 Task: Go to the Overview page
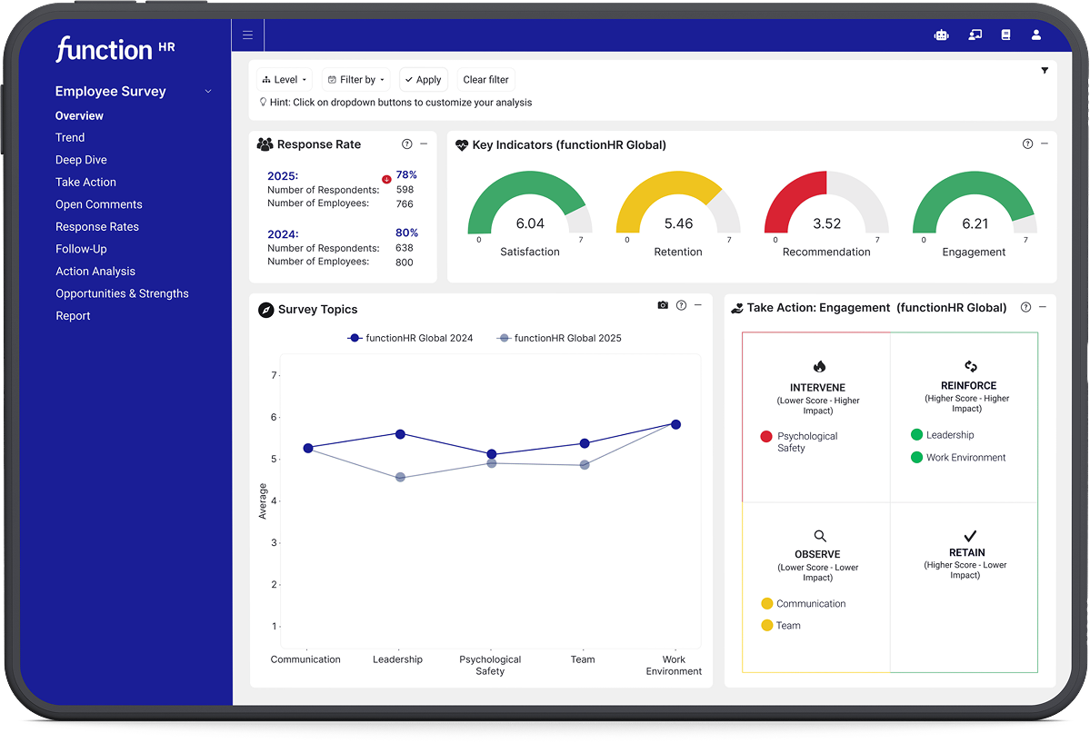79,116
